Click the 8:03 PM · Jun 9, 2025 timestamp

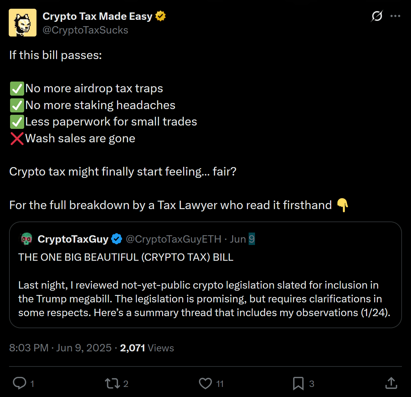[60, 348]
